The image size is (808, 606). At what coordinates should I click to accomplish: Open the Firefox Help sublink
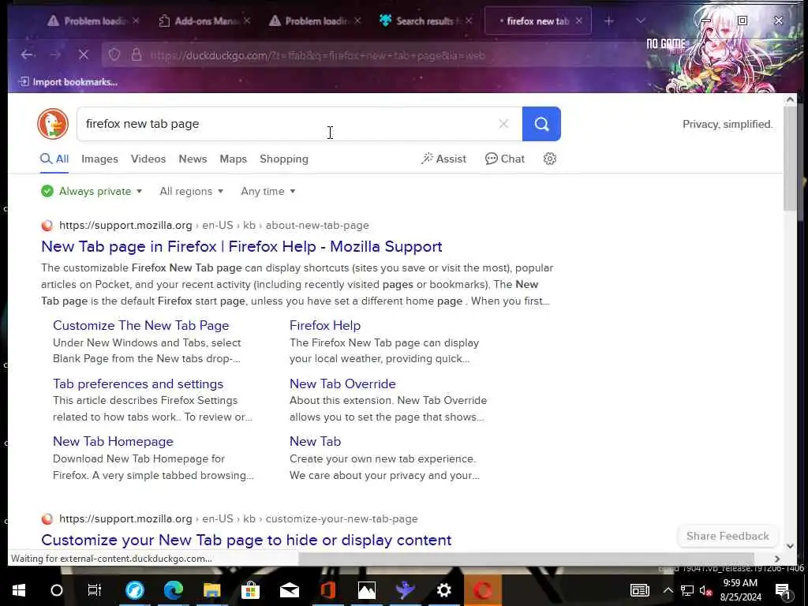pos(325,325)
